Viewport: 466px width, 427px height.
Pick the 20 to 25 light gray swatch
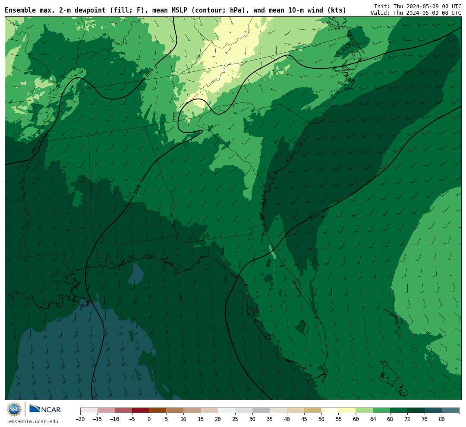pos(227,411)
